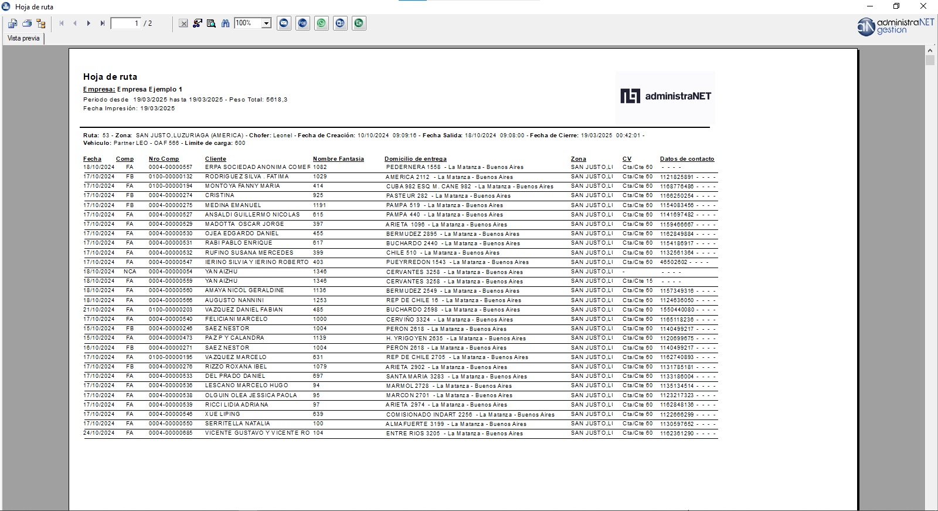This screenshot has width=938, height=511.
Task: Click client RUFINO SUSANA MERCEDES
Action: pos(249,253)
